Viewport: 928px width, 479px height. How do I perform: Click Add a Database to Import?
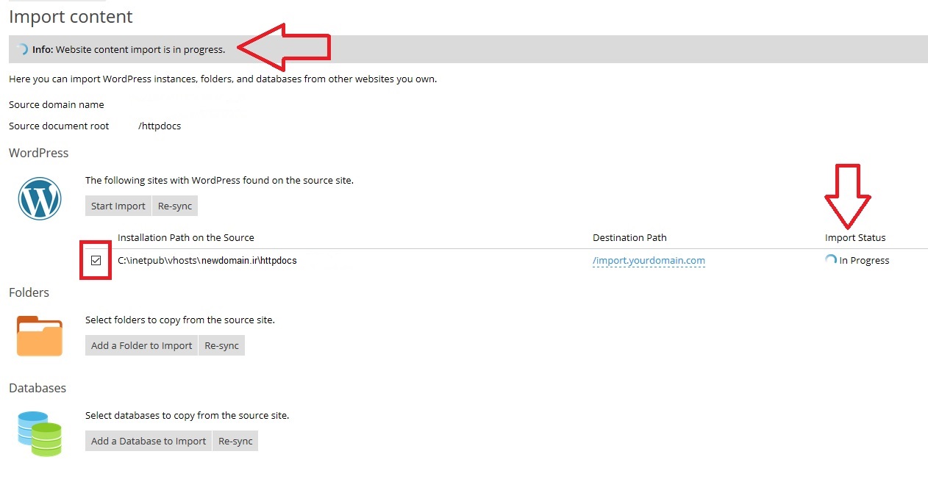tap(149, 442)
